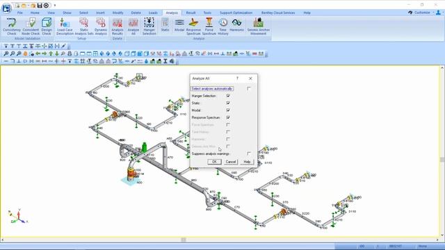Uncheck Hanger Selection in Analyze All
445x250 pixels.
[x=228, y=96]
